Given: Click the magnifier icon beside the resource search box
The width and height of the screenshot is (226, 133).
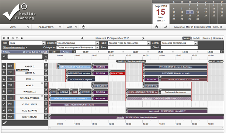Looking at the screenshot, I should pos(4,57).
